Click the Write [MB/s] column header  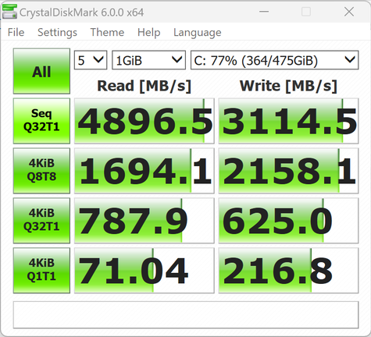288,86
